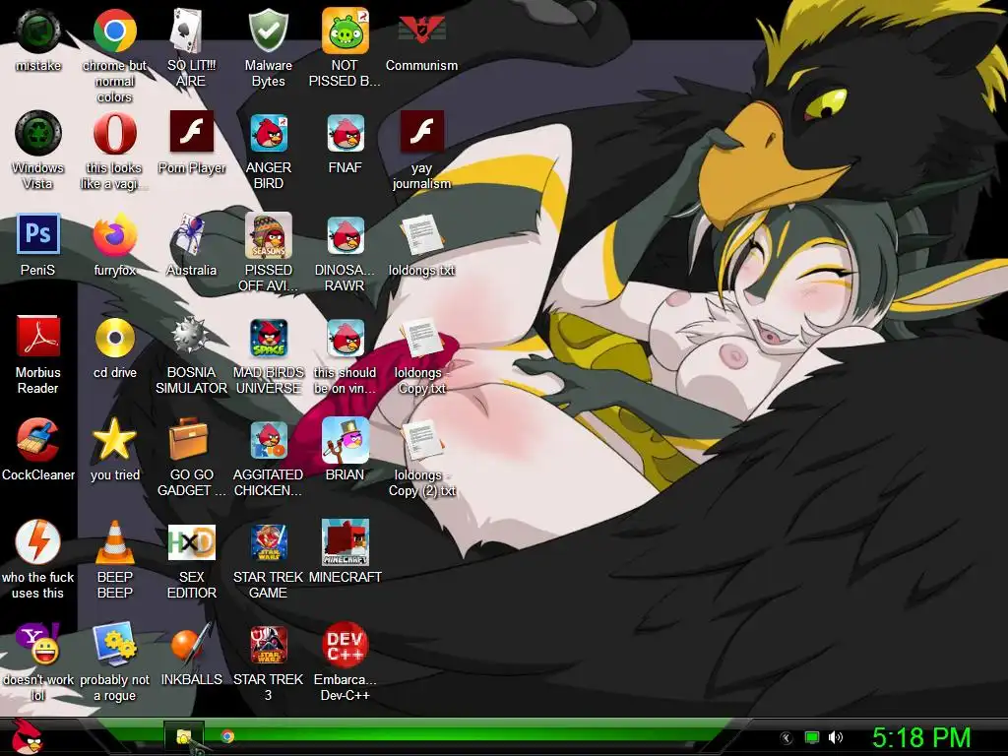
Task: Open the ANGER BIRD game icon
Action: [268, 133]
